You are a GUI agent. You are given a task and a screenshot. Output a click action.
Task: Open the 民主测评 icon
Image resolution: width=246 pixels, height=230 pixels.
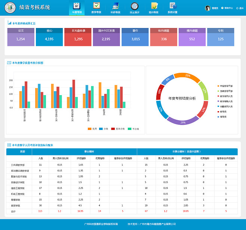pos(134,6)
